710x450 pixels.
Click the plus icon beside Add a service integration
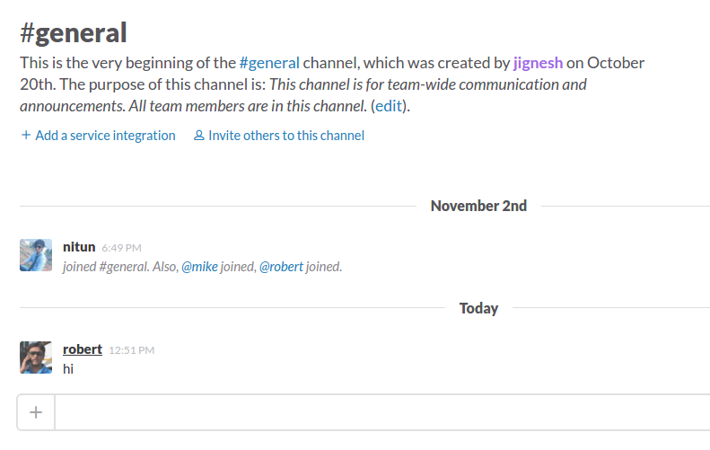coord(26,136)
